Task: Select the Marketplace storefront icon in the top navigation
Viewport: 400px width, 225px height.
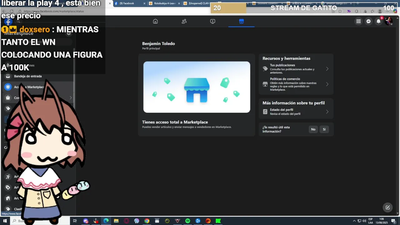Action: [241, 21]
